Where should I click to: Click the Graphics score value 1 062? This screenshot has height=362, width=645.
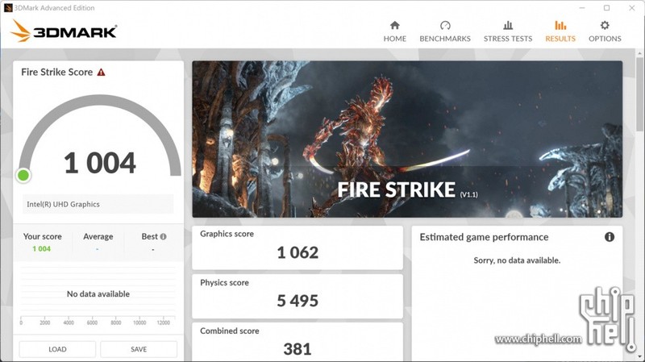click(x=298, y=252)
